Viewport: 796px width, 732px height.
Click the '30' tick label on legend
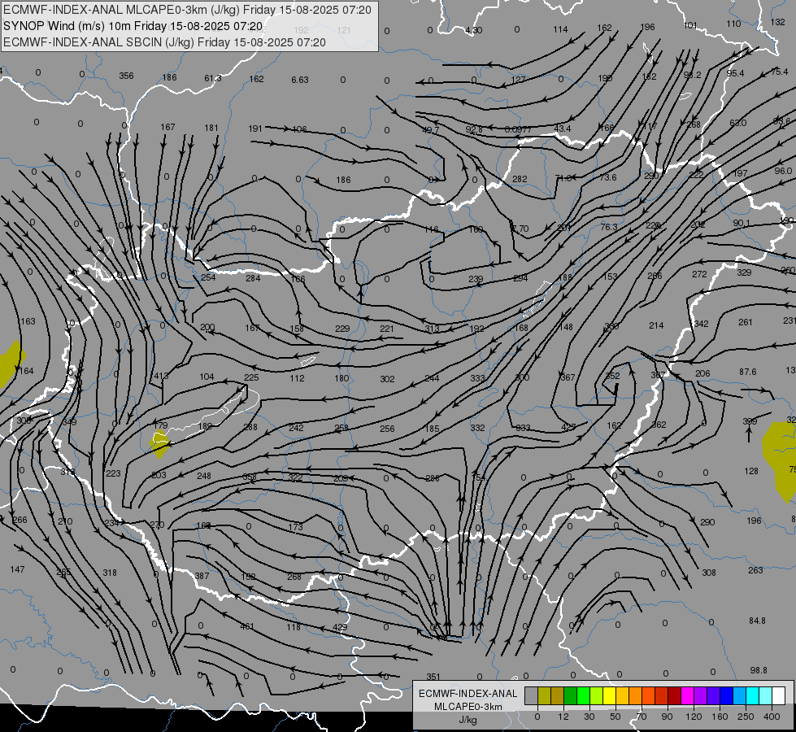[589, 717]
